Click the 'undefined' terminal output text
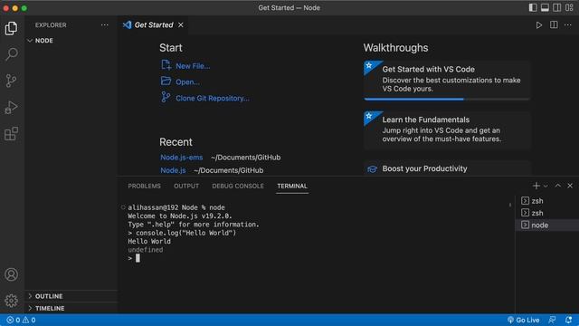 pyautogui.click(x=145, y=250)
